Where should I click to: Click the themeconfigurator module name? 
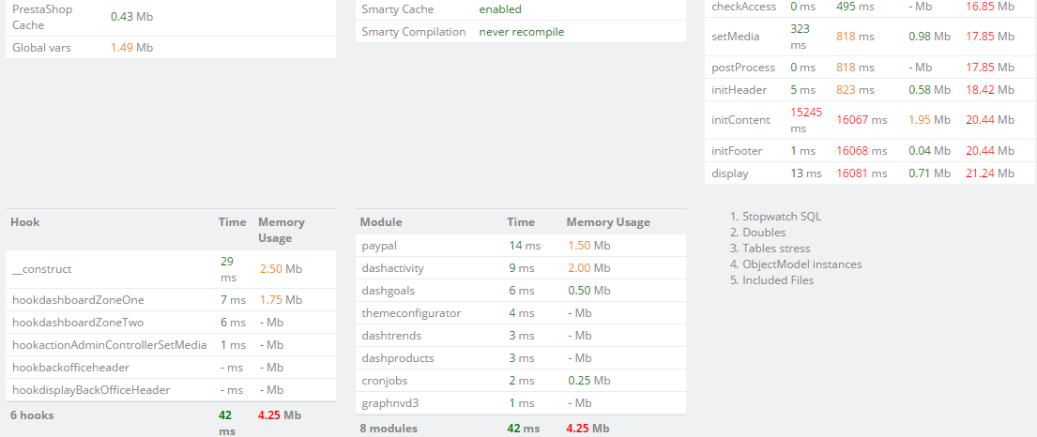(x=411, y=312)
